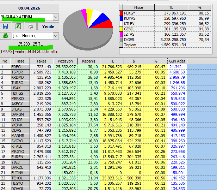Image resolution: width=217 pixels, height=190 pixels.
Task: Select the ELIJNV stock cell
Action: click(x=20, y=173)
